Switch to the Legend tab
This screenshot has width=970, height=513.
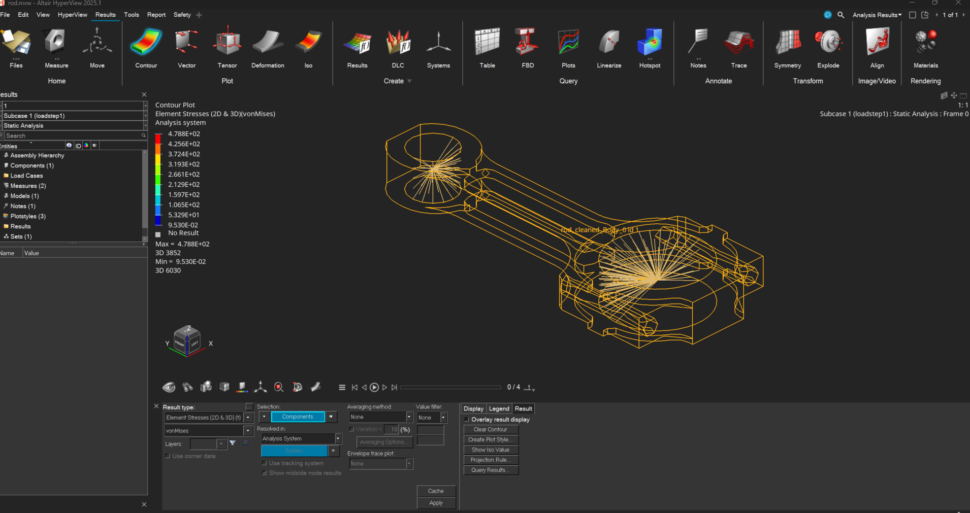point(499,409)
